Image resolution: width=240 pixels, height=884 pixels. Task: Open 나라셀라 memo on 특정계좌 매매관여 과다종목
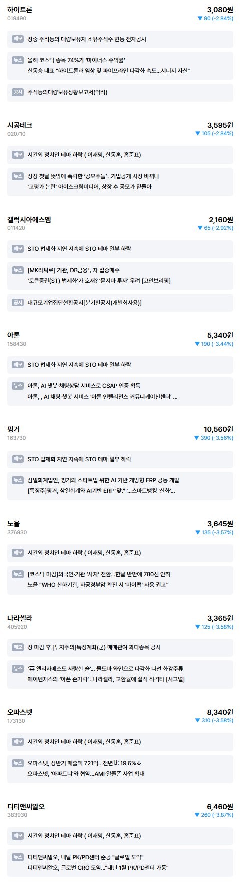(120, 647)
